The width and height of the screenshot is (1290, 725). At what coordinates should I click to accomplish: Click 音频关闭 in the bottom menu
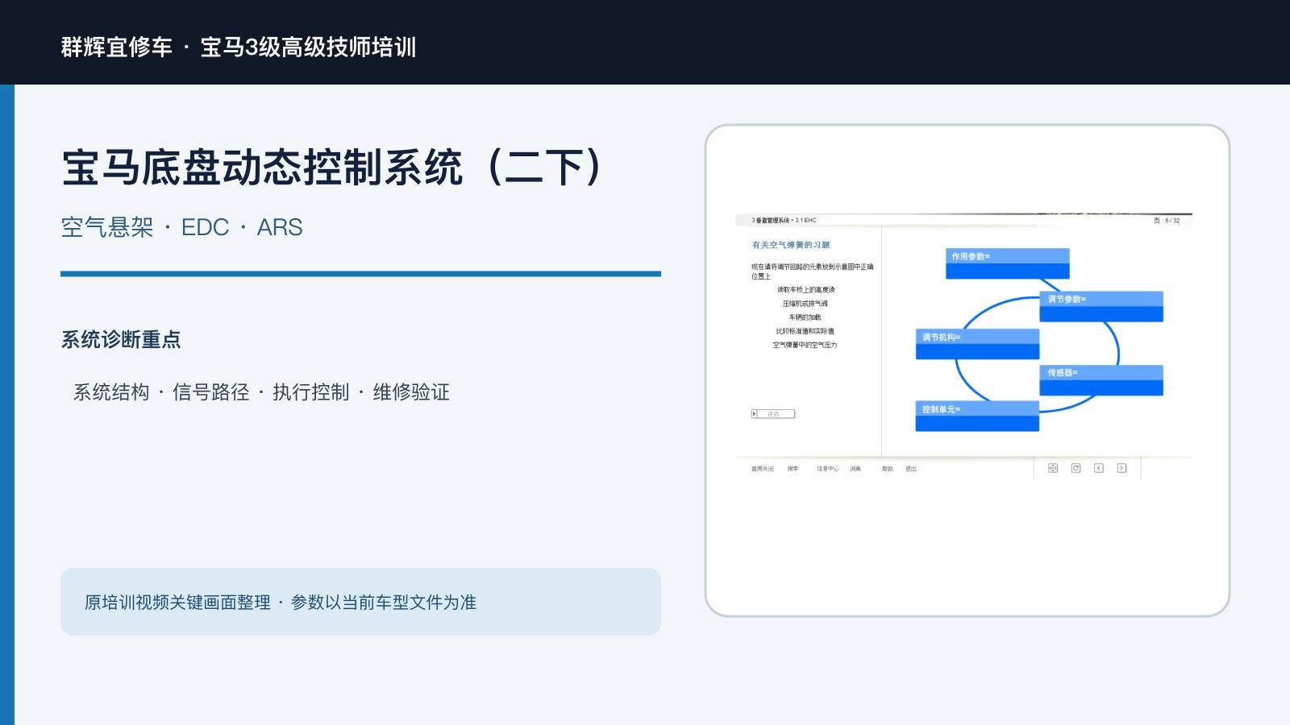pos(762,469)
